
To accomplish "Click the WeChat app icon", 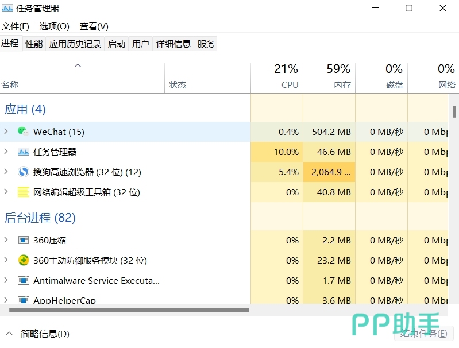I will [x=23, y=132].
